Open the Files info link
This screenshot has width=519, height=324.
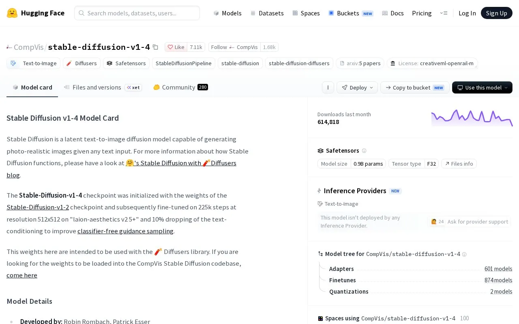tap(459, 164)
